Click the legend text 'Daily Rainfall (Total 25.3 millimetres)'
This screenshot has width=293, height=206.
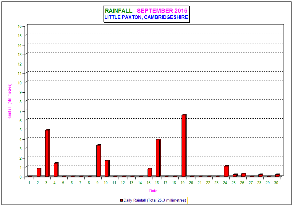coord(155,200)
